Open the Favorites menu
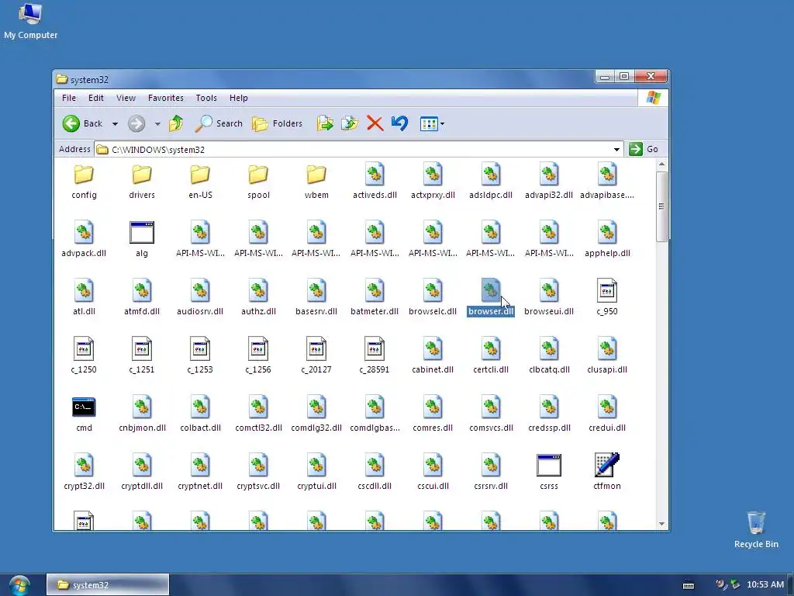The width and height of the screenshot is (794, 596). pos(166,98)
